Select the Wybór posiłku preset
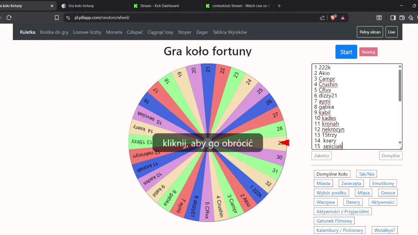418x235 pixels. coord(331,193)
